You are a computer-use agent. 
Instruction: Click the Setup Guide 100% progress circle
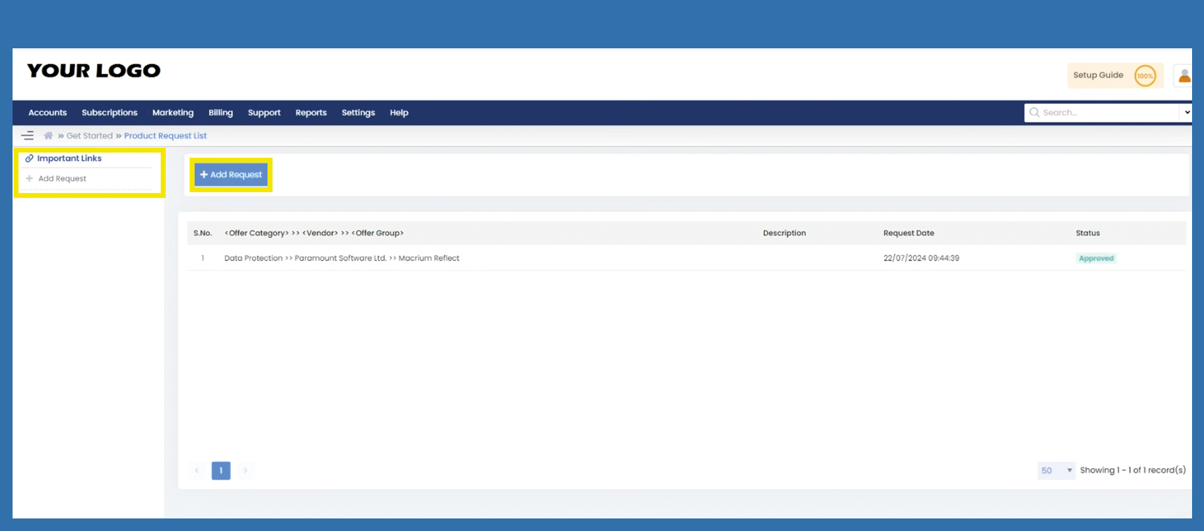coord(1144,76)
